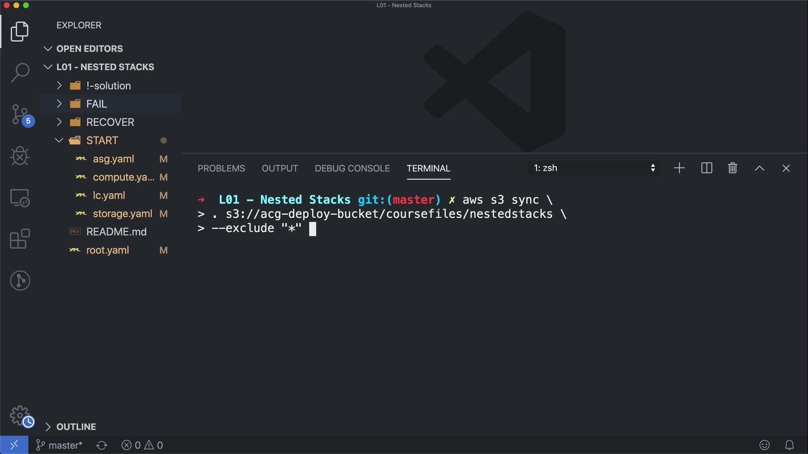The width and height of the screenshot is (808, 454).
Task: Click the notifications bell in status bar
Action: tap(789, 445)
